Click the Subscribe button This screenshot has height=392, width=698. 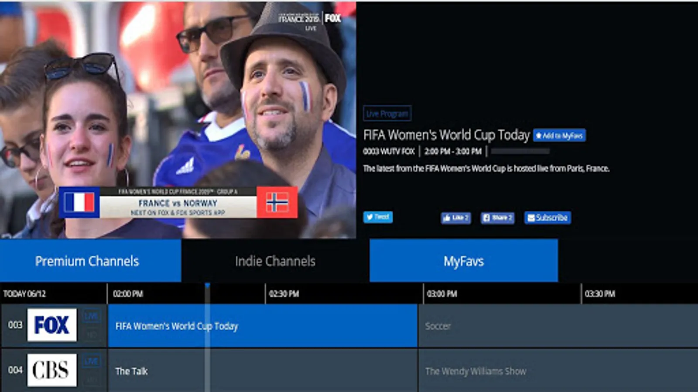click(547, 218)
